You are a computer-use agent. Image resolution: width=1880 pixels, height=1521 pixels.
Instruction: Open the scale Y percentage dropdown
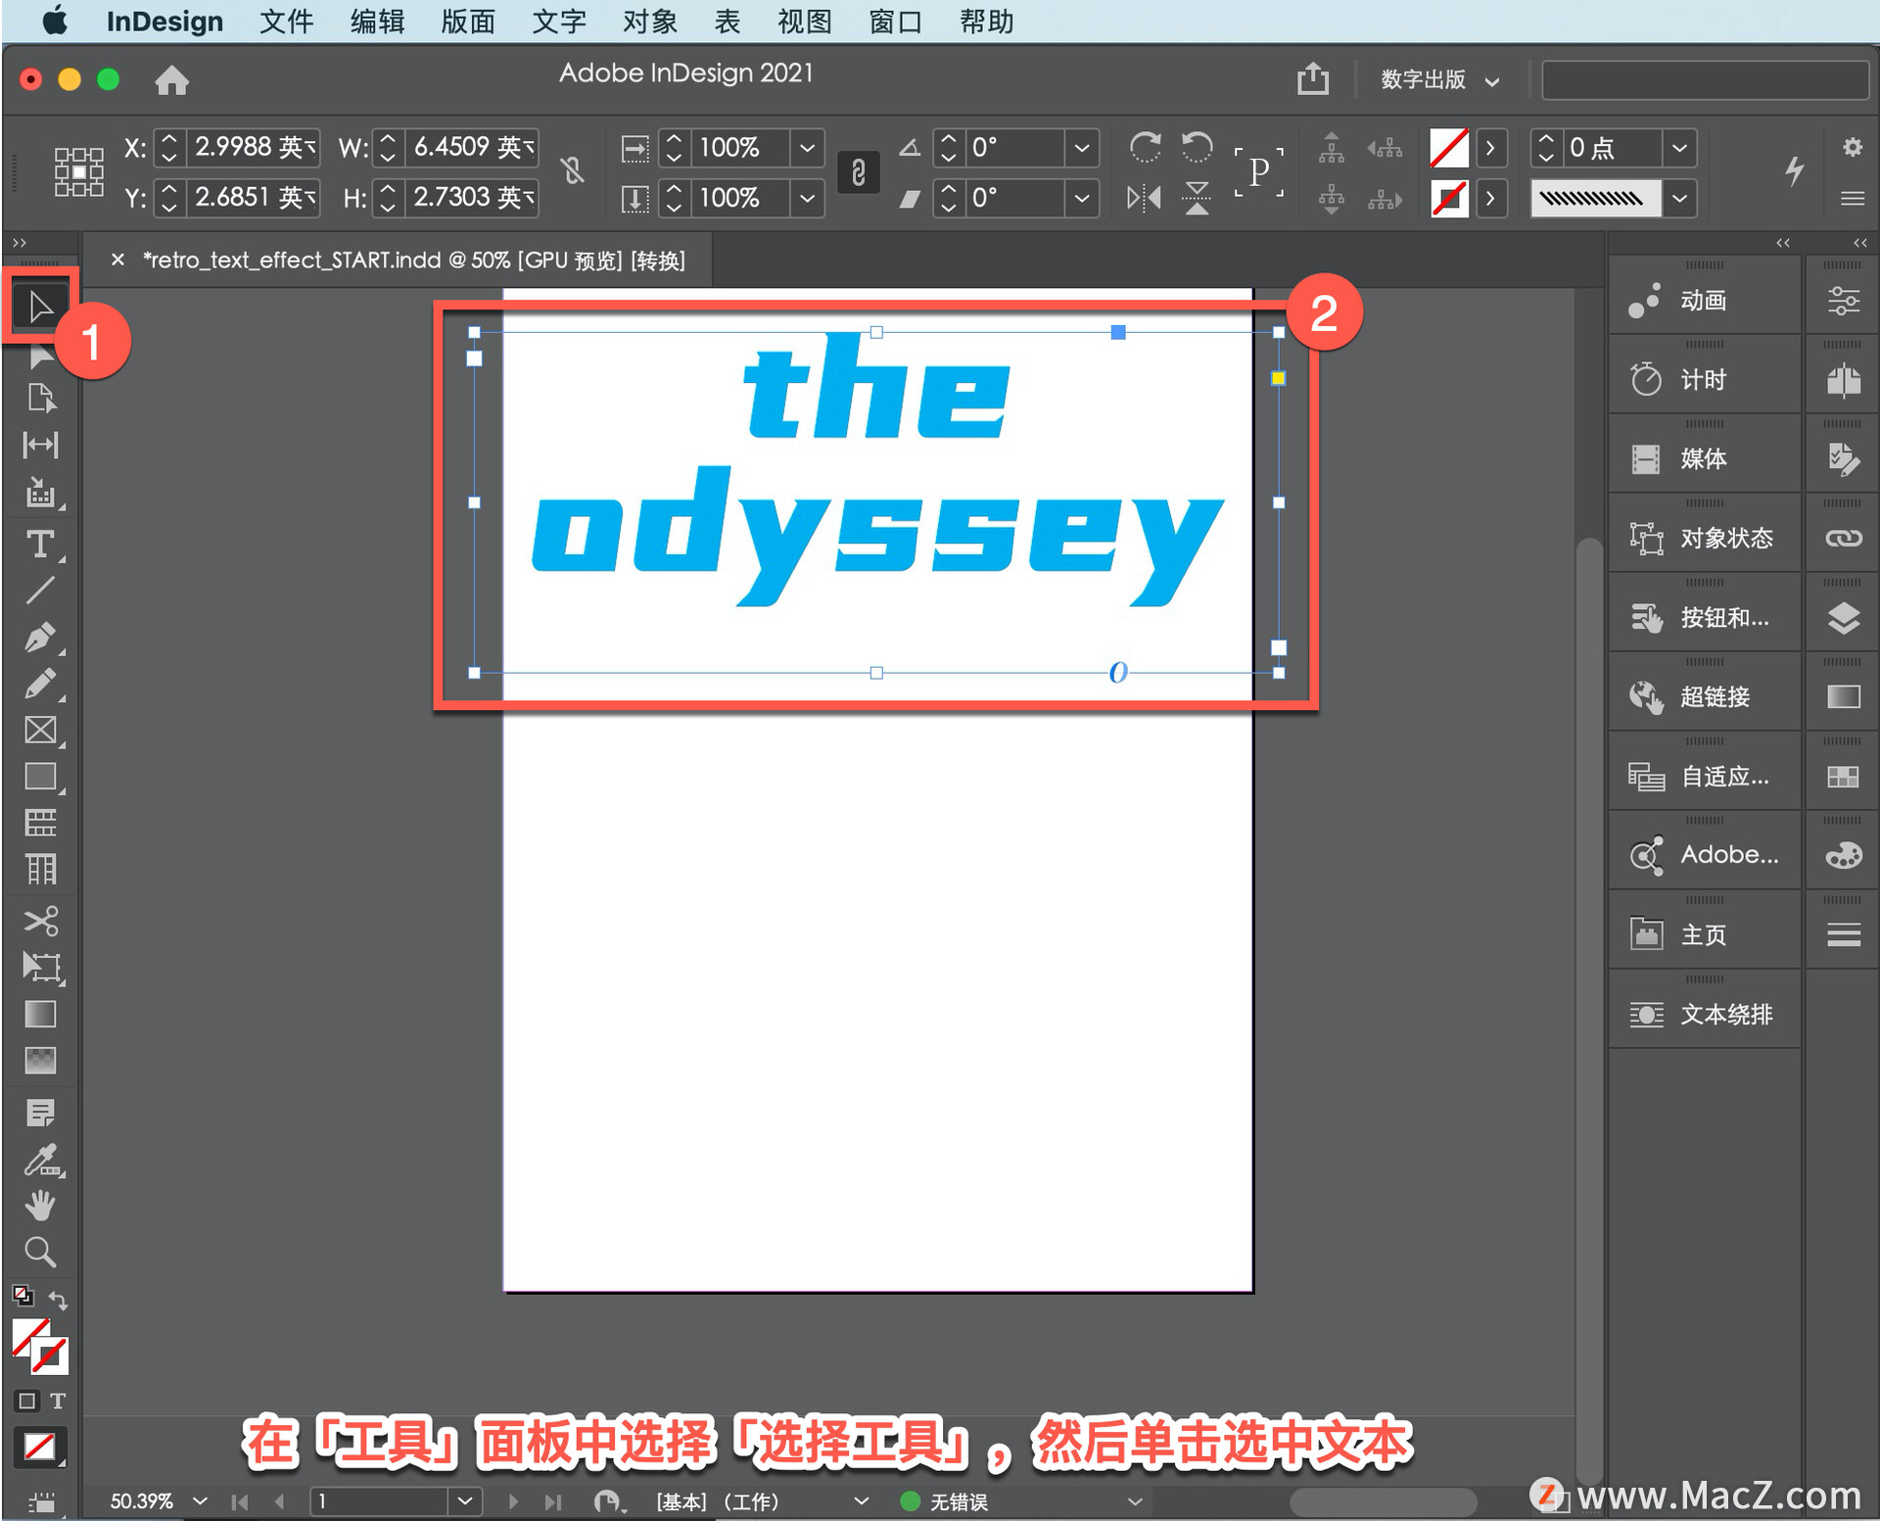point(807,198)
